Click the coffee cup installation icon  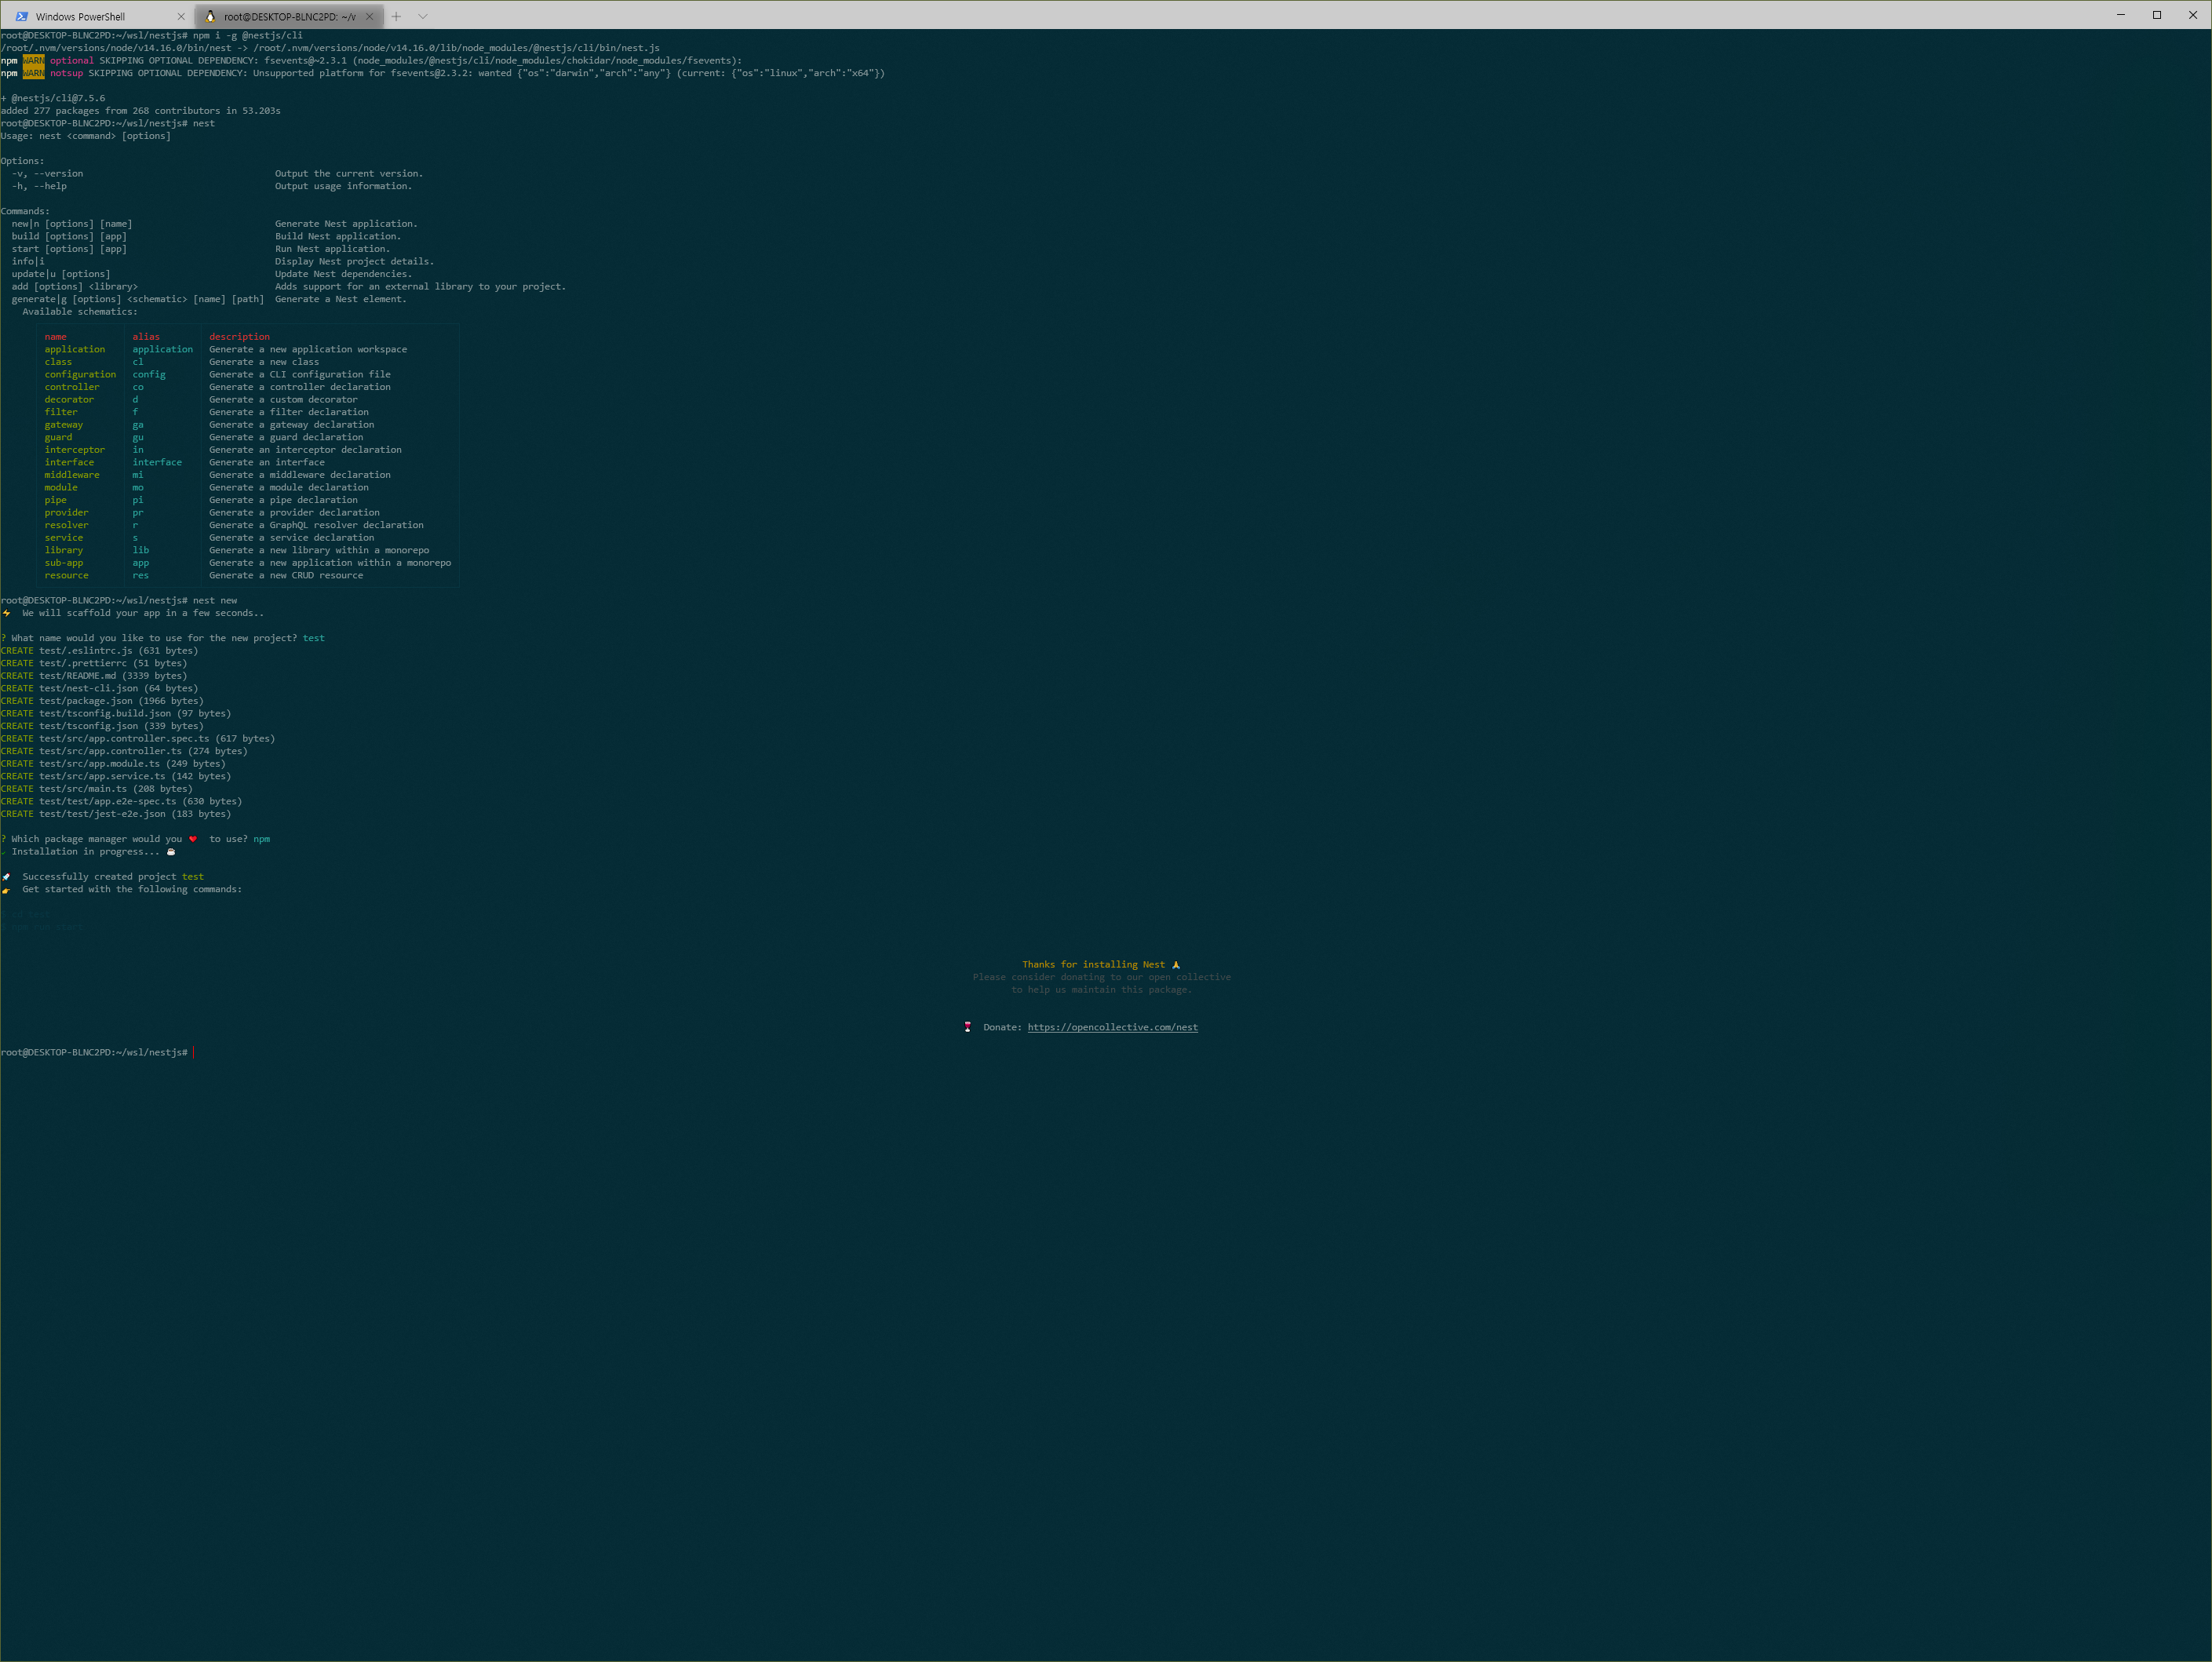(171, 852)
